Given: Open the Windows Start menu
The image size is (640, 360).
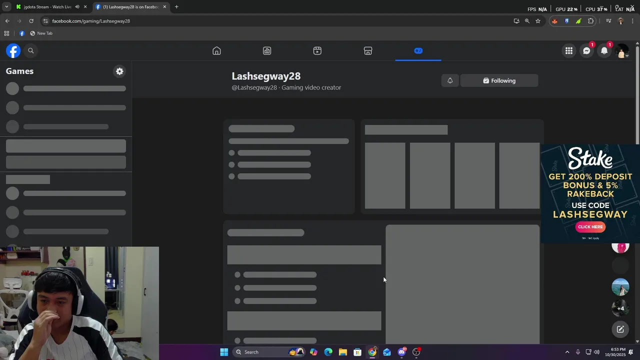Looking at the screenshot, I should click(224, 352).
